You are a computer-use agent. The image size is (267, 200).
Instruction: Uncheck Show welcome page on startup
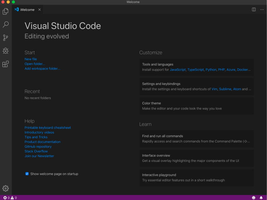pos(27,174)
